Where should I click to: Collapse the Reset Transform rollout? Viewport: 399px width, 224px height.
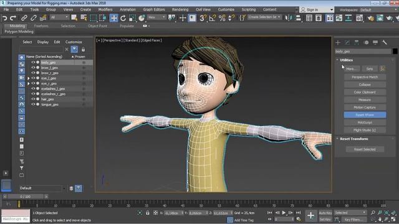click(354, 139)
